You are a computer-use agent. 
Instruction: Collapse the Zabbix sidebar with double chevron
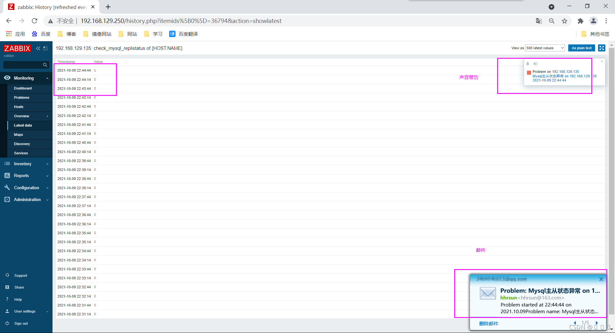(x=38, y=48)
